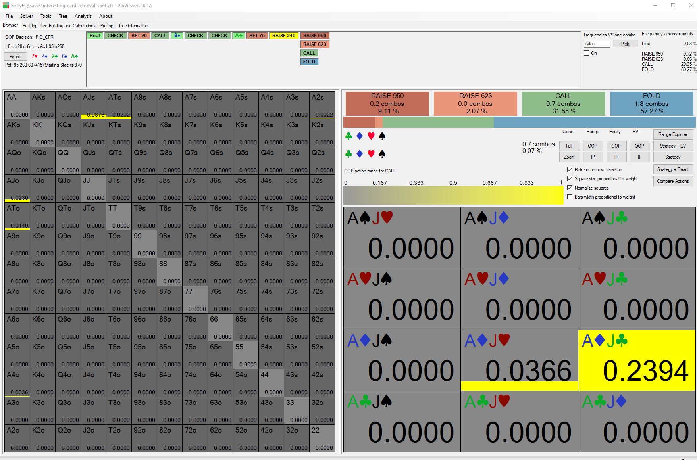Open the Solver menu
The width and height of the screenshot is (697, 460).
click(27, 16)
